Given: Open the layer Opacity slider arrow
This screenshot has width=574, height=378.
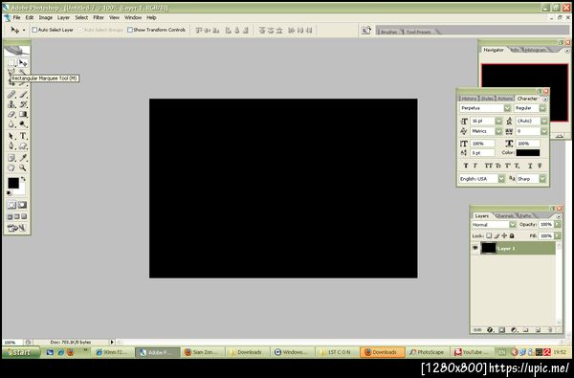Looking at the screenshot, I should (558, 225).
